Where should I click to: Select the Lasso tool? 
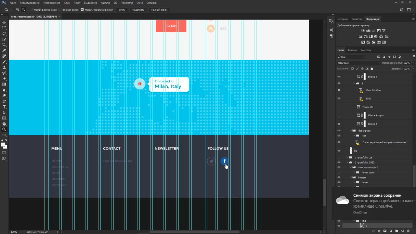(x=4, y=33)
